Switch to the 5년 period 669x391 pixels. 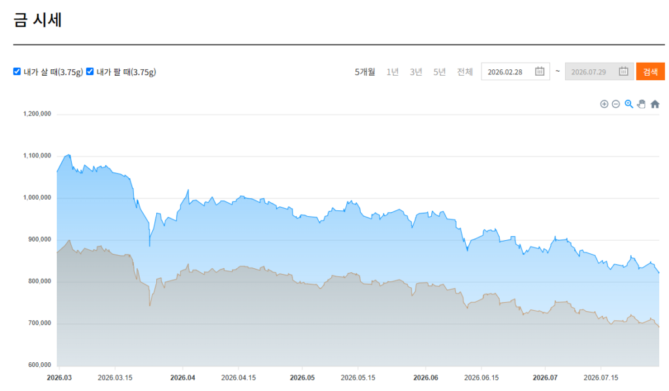click(440, 72)
